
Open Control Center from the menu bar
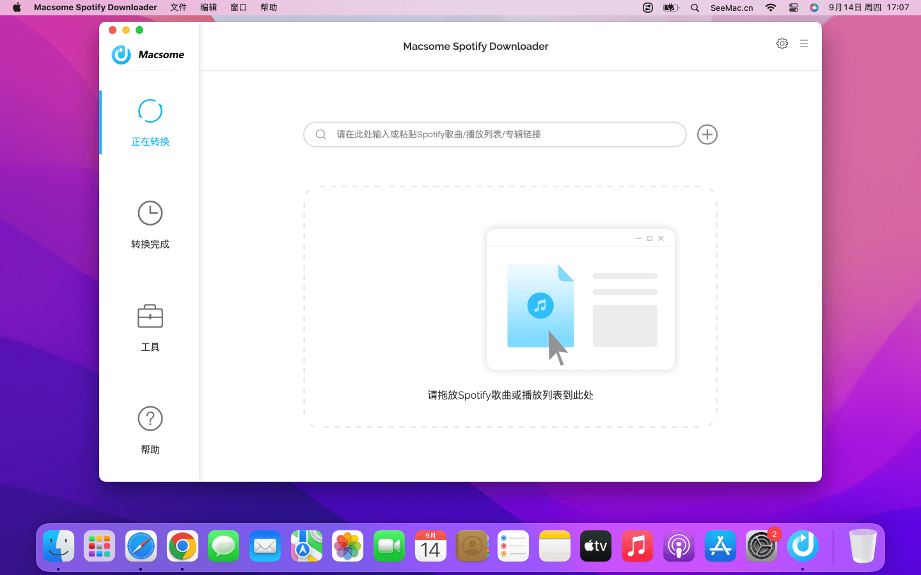(793, 8)
